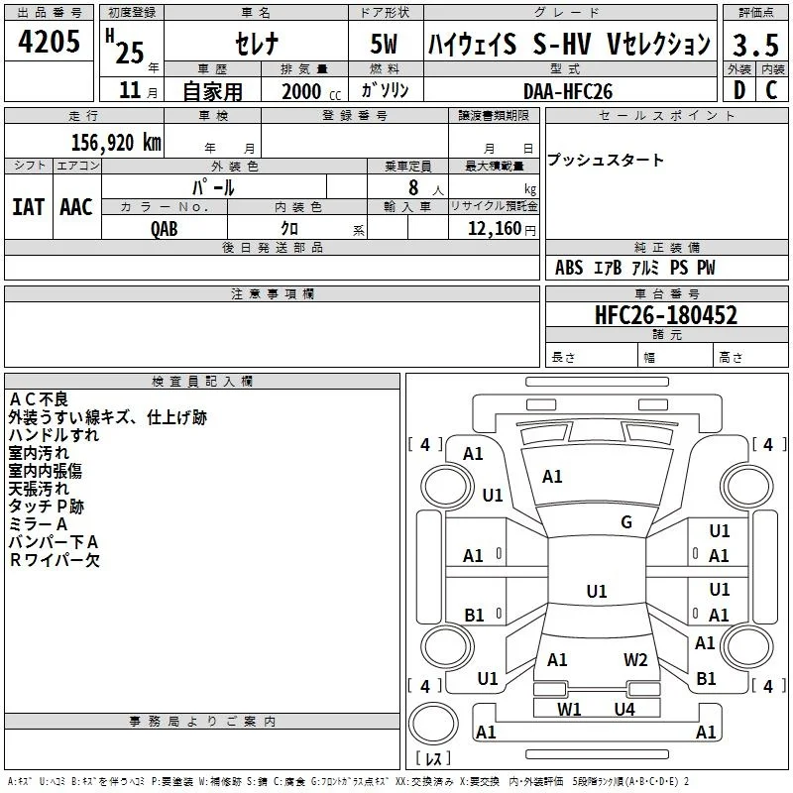Click note 天張汚れ
Viewport: 793px width, 793px height.
point(39,489)
